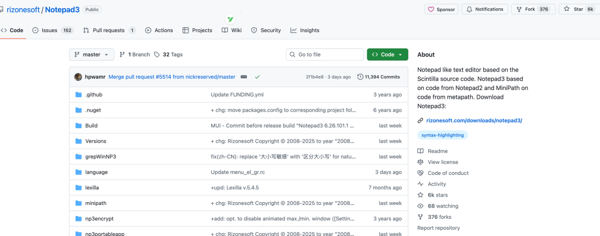Click the View license scale icon
600x236 pixels.
tap(421, 162)
